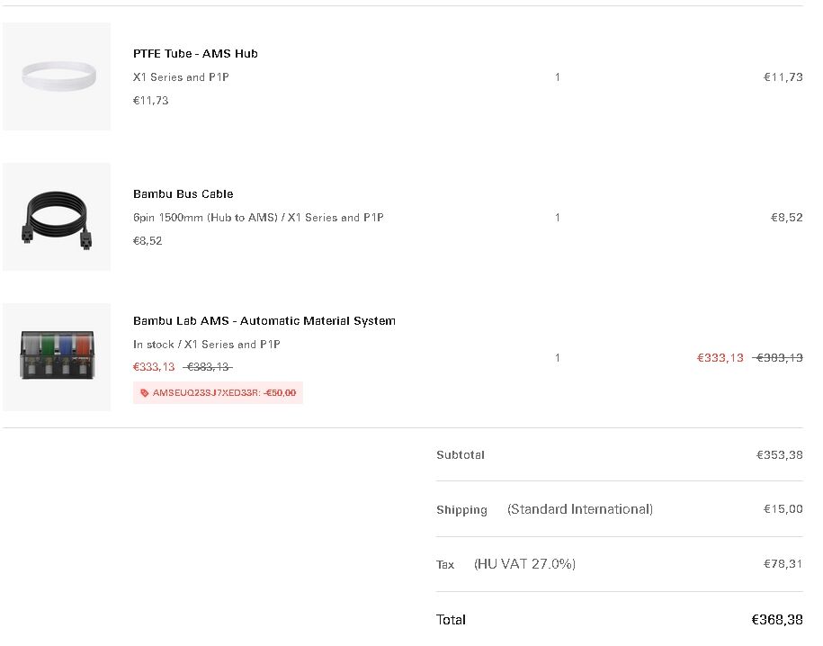Image resolution: width=823 pixels, height=646 pixels.
Task: Click the '(Standard International)' shipping method
Action: tap(580, 509)
